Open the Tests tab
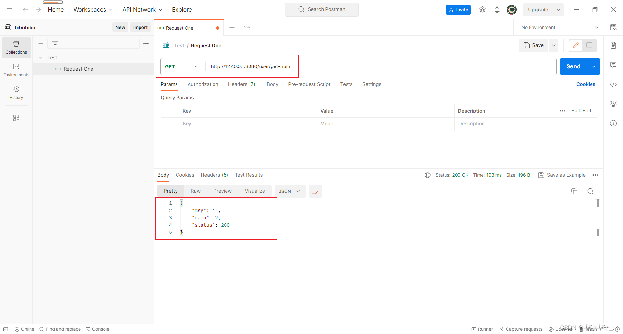 point(346,84)
